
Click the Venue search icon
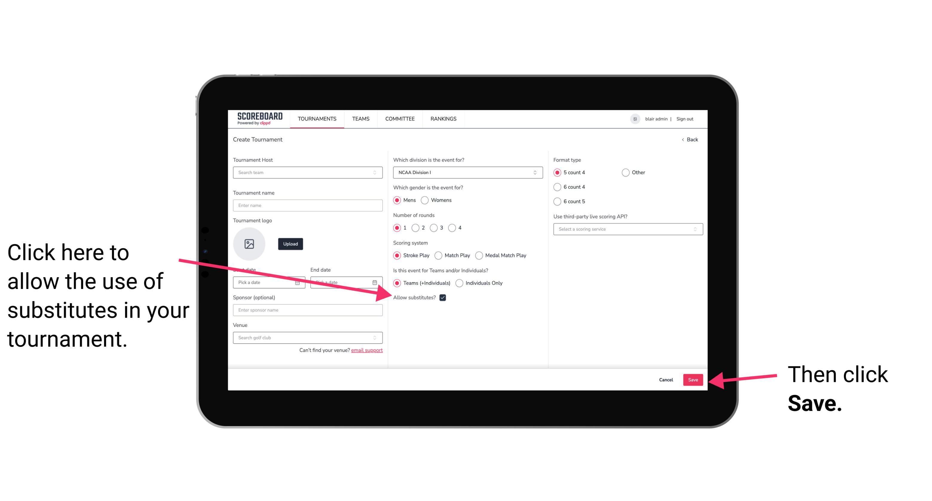coord(377,338)
